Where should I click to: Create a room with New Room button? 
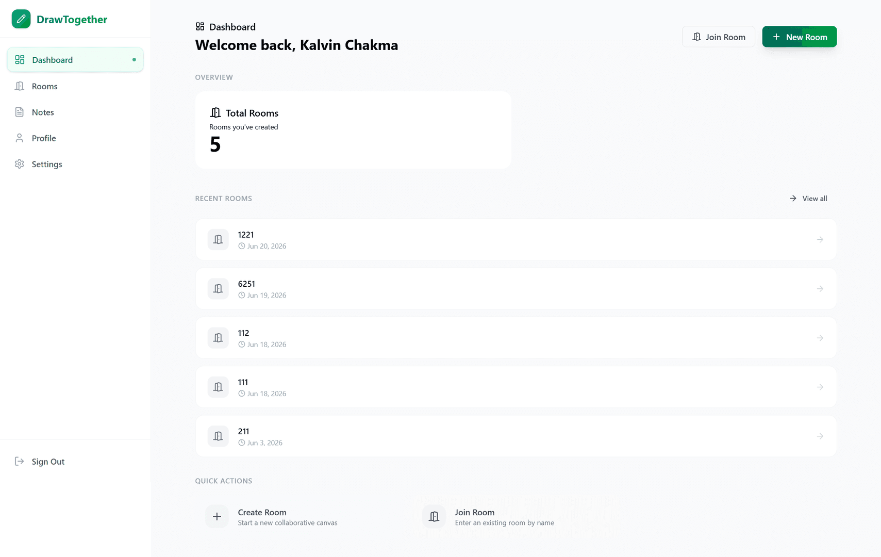point(799,37)
